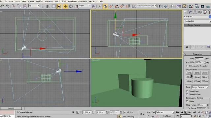Click the Mirror tool icon
The width and height of the screenshot is (211, 118).
click(x=161, y=6)
